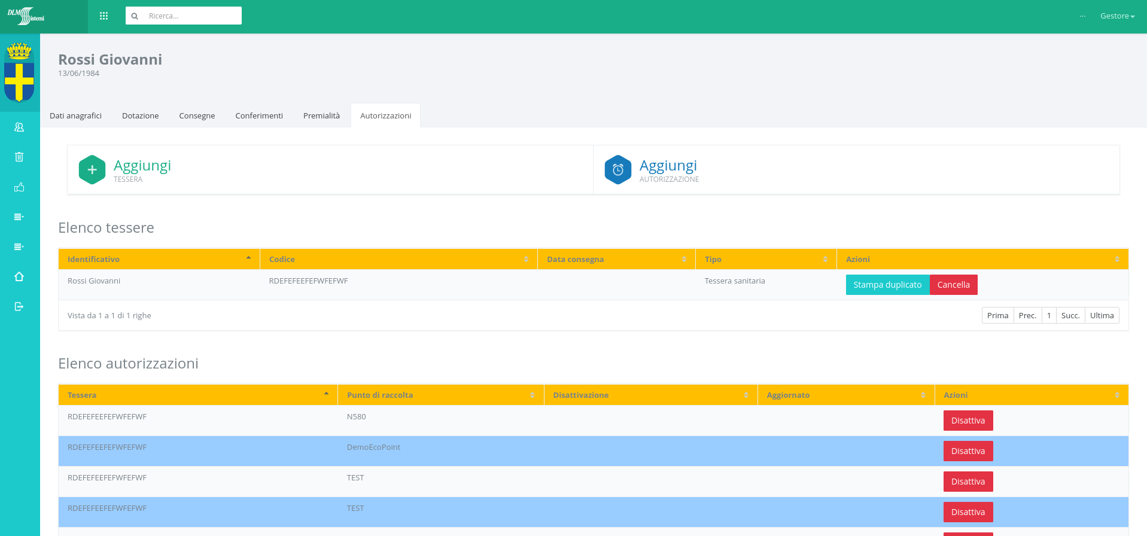Screen dimensions: 1147x536
Task: Switch to the Dati anagrafici tab
Action: [75, 115]
